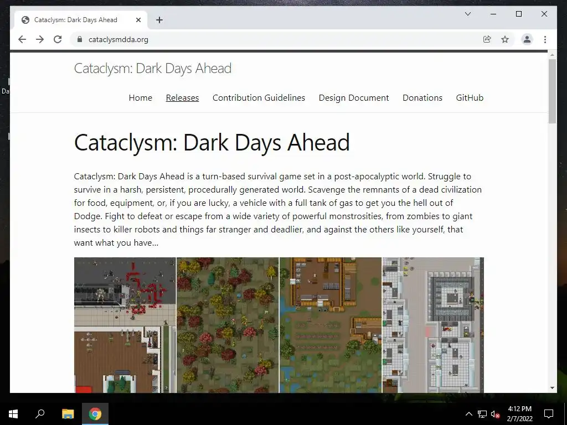Viewport: 567px width, 425px height.
Task: Open Windows taskbar search
Action: tap(40, 414)
